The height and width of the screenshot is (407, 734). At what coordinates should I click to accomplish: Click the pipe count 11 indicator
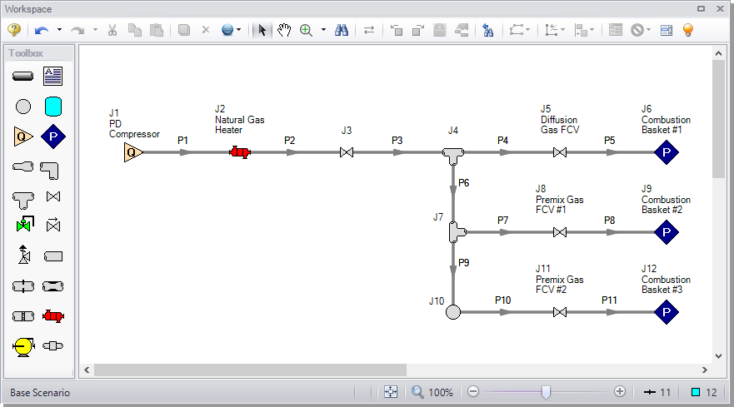pyautogui.click(x=657, y=393)
